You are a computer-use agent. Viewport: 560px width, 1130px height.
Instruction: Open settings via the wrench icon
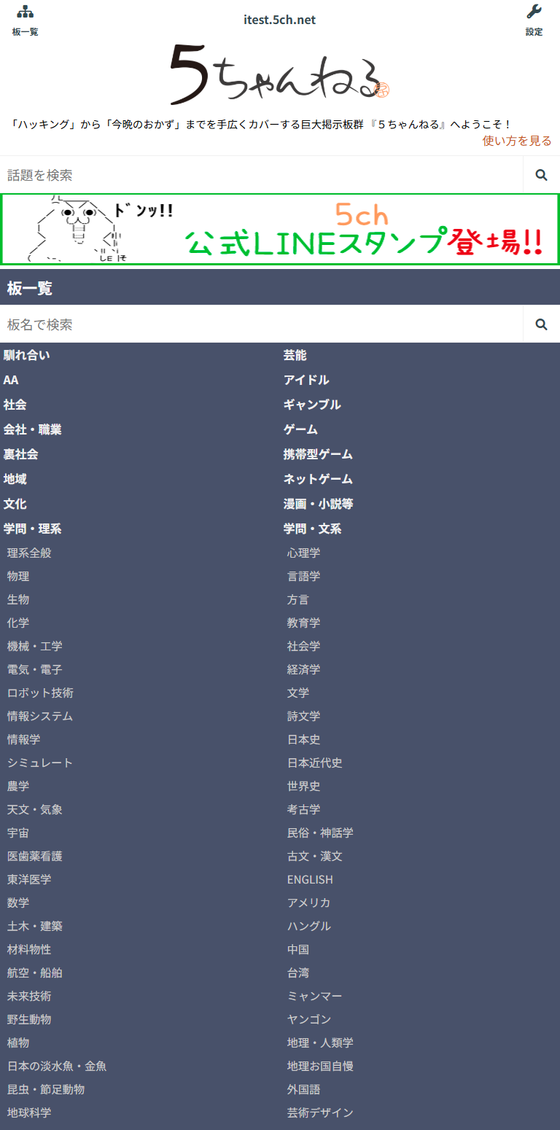tap(534, 12)
